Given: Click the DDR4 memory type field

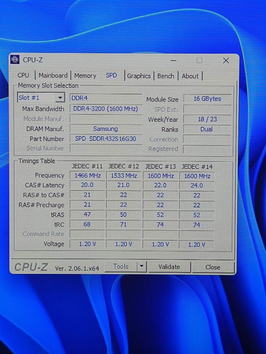Looking at the screenshot, I should click(106, 98).
